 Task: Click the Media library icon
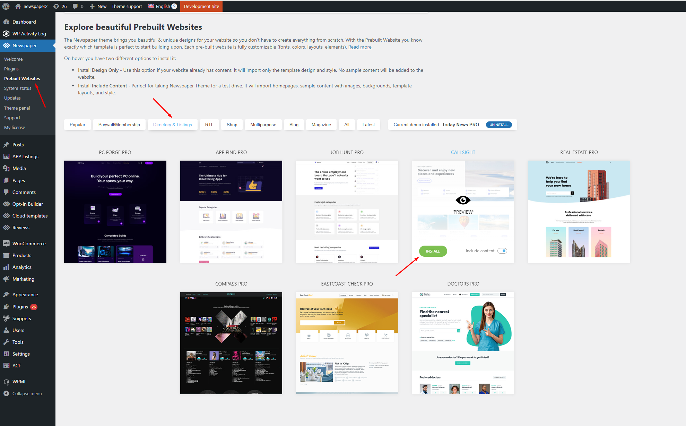[6, 168]
